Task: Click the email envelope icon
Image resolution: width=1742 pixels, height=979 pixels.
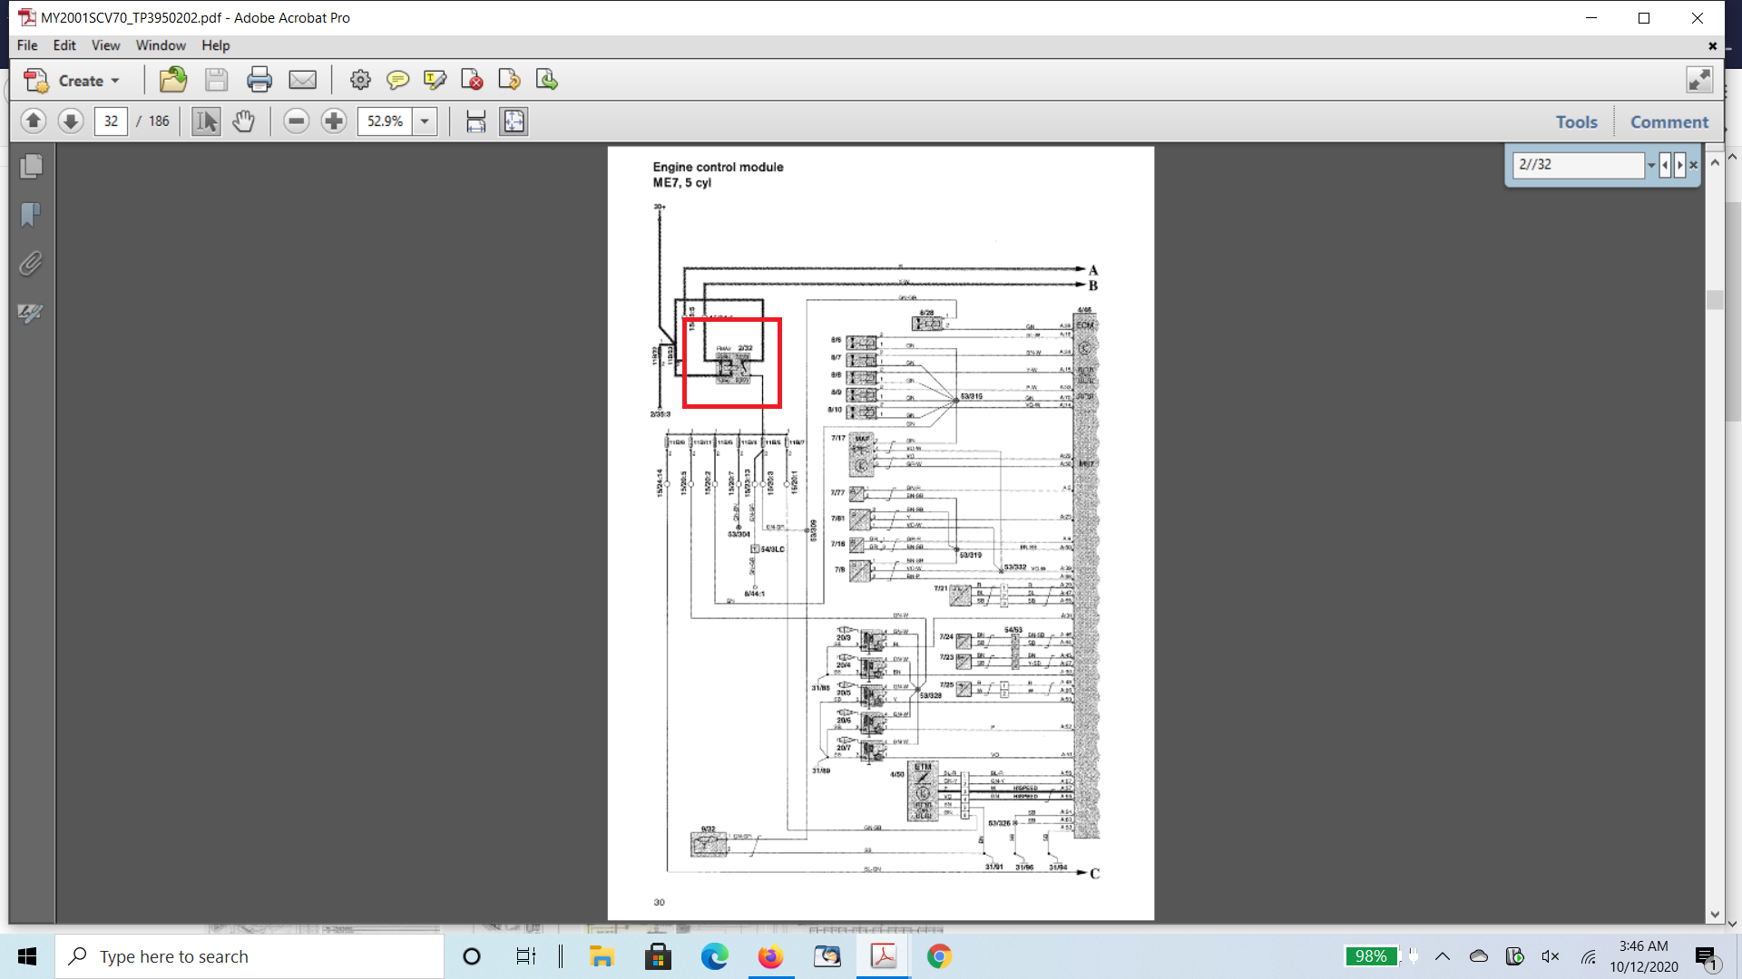Action: pyautogui.click(x=302, y=80)
